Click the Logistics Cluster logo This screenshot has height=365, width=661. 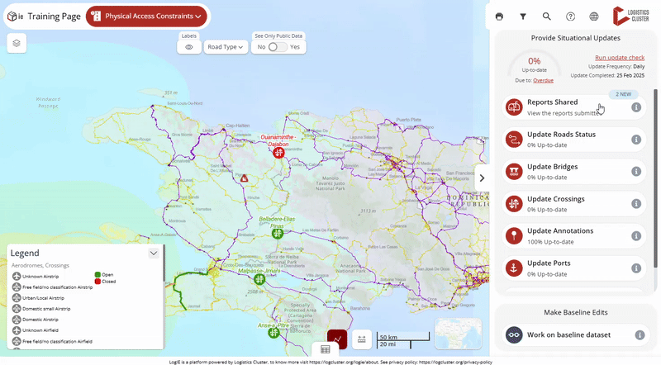(x=630, y=16)
